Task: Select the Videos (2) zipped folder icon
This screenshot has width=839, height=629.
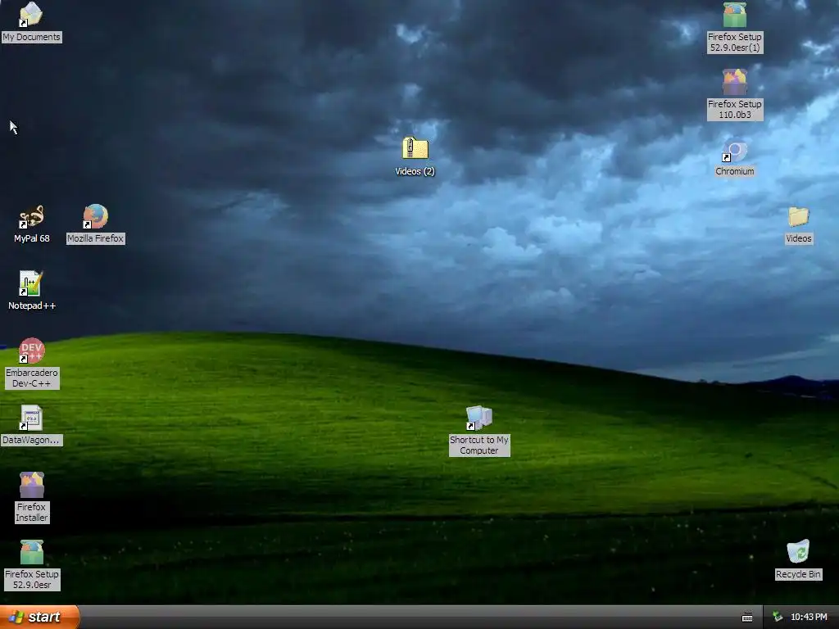Action: pyautogui.click(x=415, y=148)
